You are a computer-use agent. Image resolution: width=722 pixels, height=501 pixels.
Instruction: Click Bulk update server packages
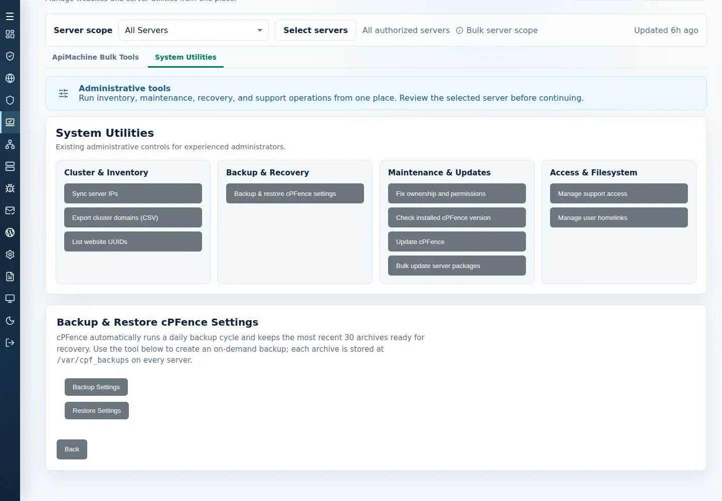coord(457,266)
